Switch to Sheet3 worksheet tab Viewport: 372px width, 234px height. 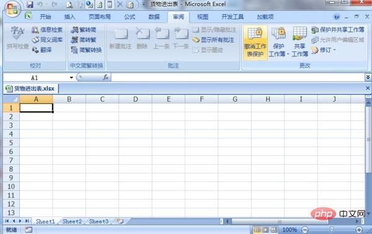99,222
